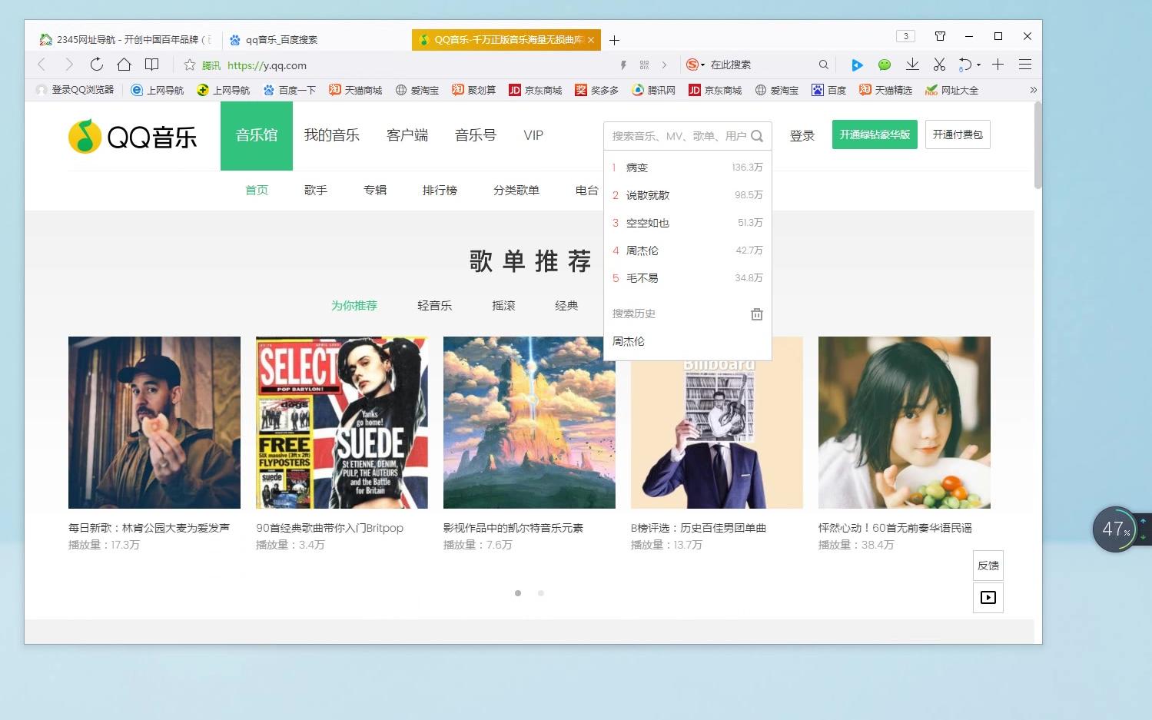Click the browser forward arrow
Image resolution: width=1152 pixels, height=720 pixels.
pos(69,65)
